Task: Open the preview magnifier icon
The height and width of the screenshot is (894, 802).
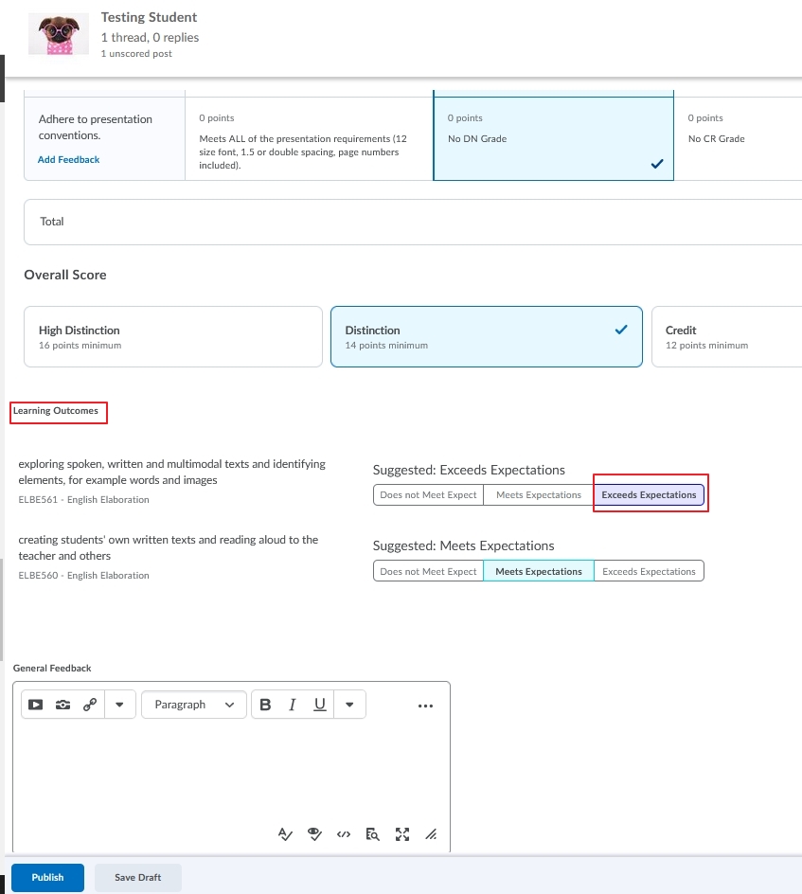Action: click(373, 834)
